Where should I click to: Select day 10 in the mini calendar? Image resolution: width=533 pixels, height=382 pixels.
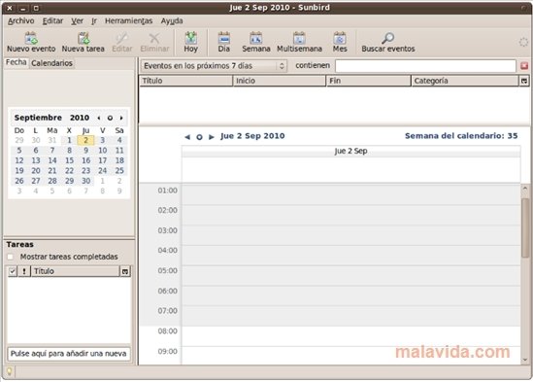coord(103,151)
